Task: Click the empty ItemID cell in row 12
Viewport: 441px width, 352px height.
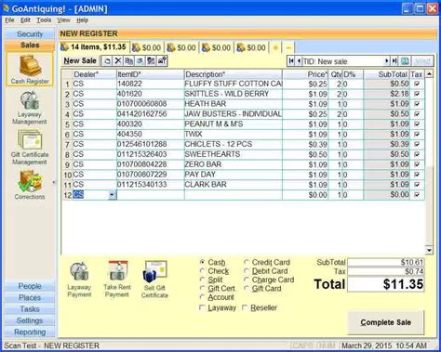Action: click(150, 195)
